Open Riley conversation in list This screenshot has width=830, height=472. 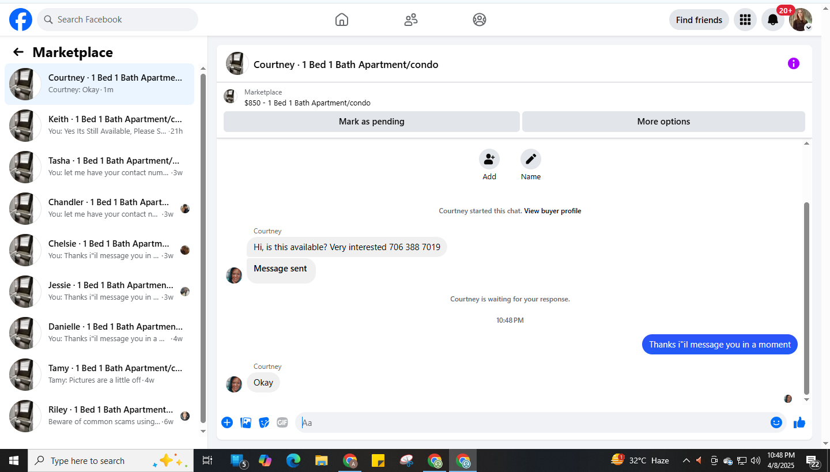point(99,416)
